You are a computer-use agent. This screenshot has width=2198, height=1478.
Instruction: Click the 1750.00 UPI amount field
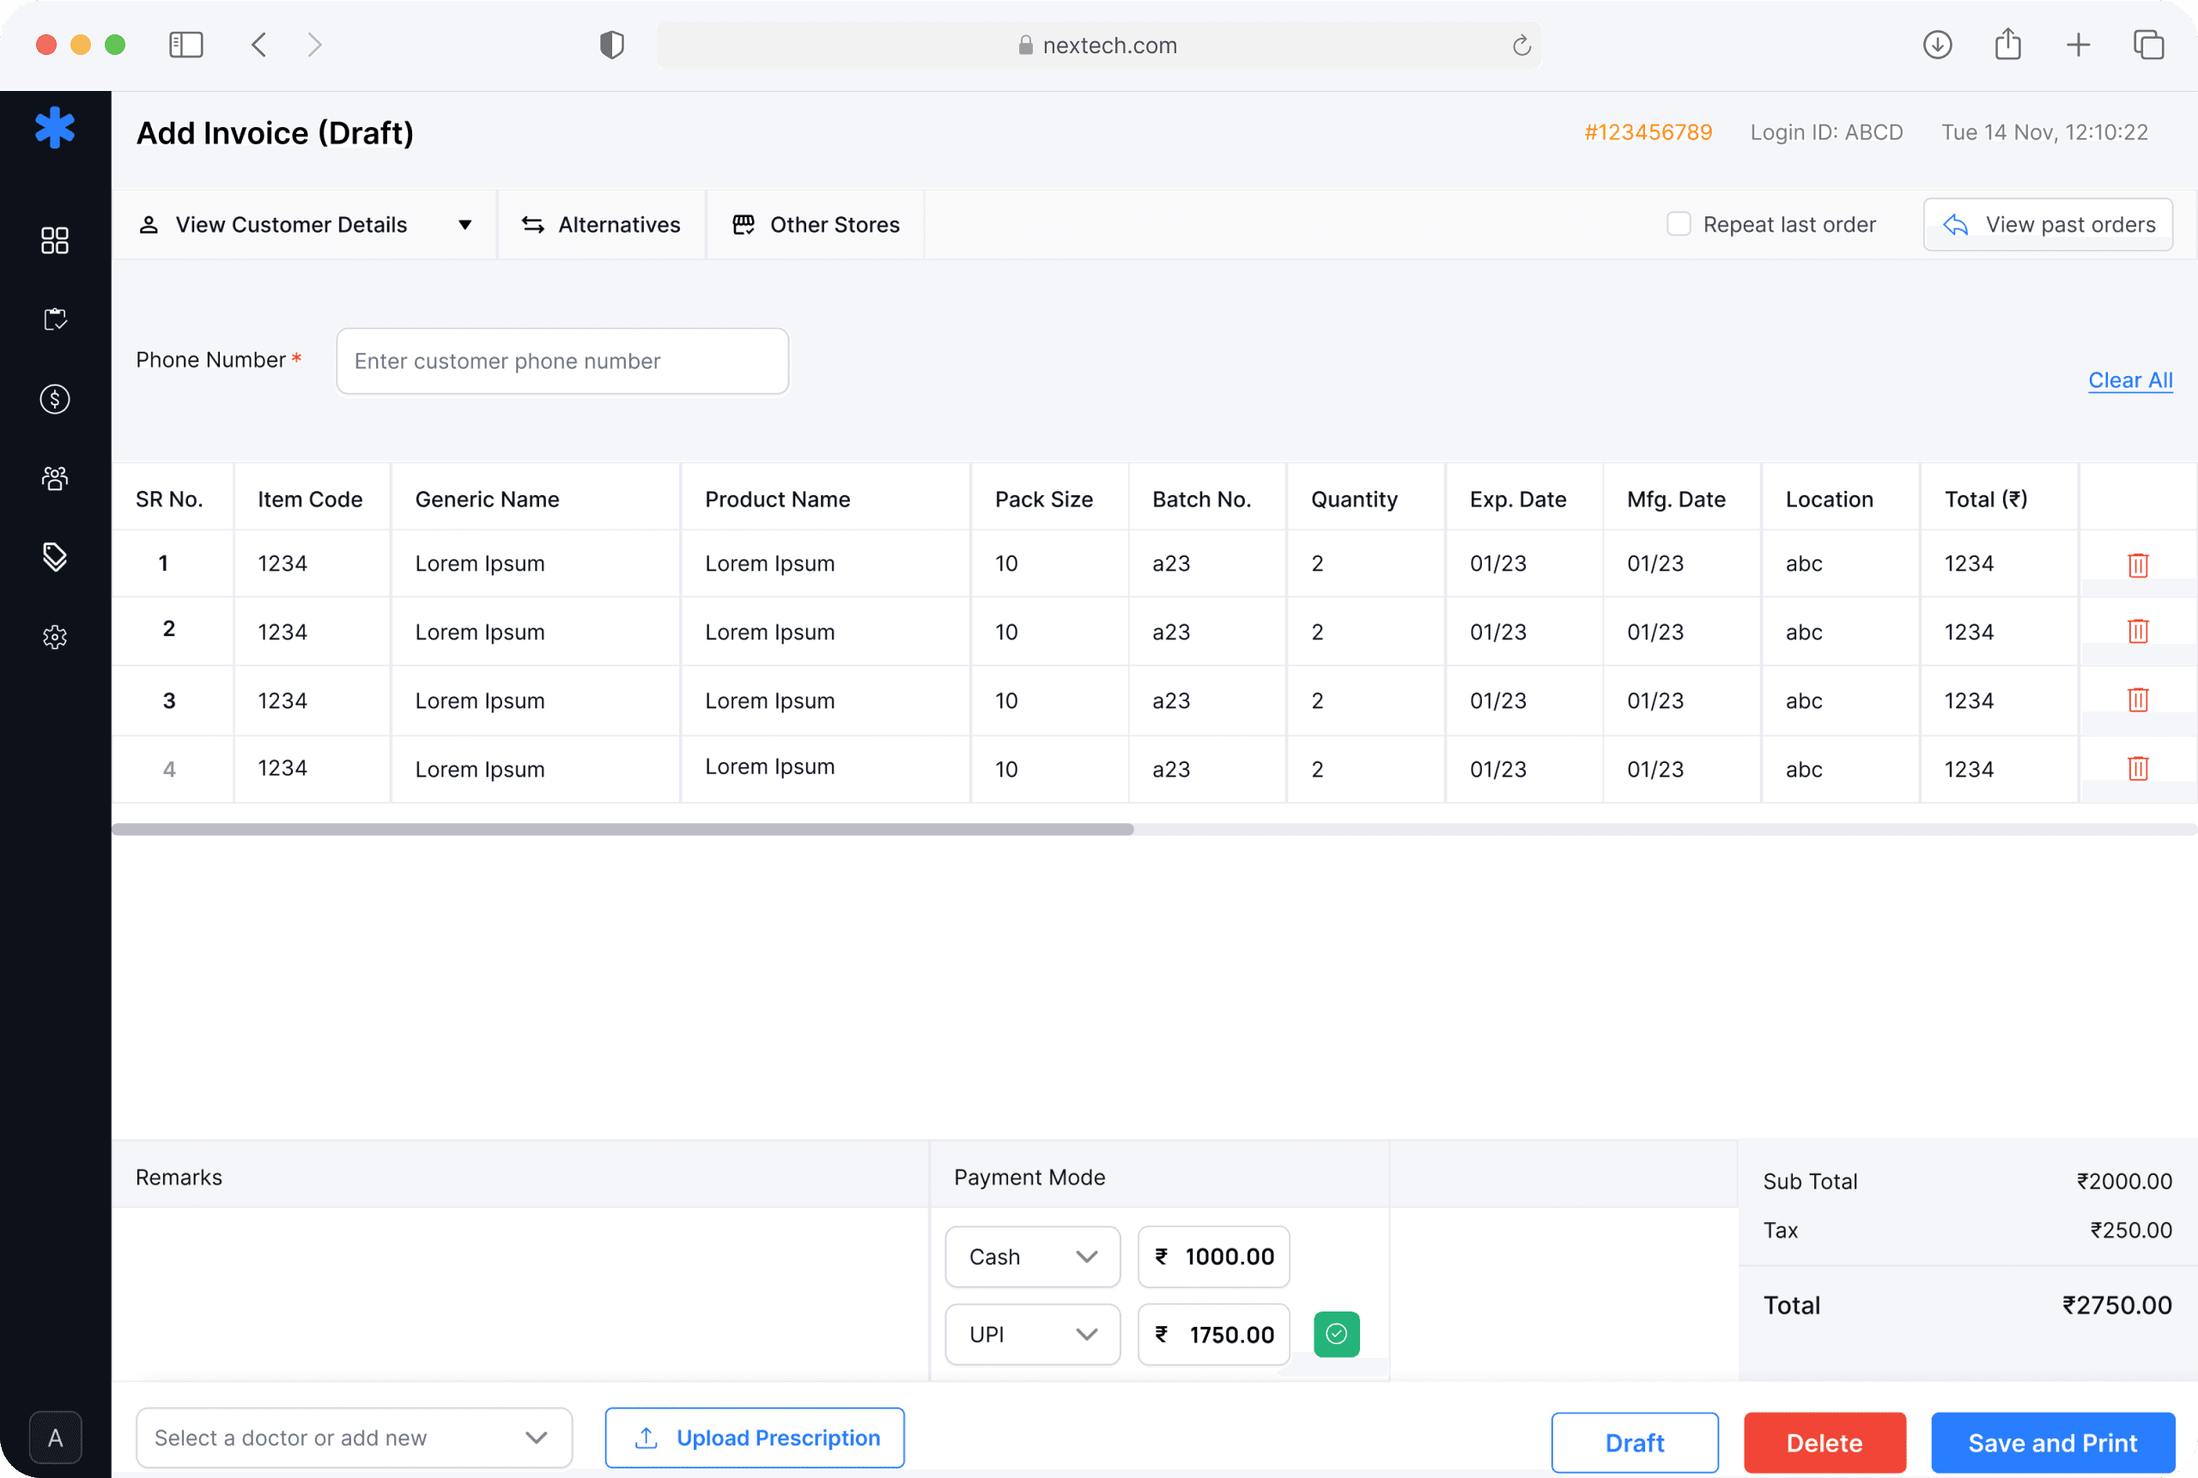click(1213, 1335)
